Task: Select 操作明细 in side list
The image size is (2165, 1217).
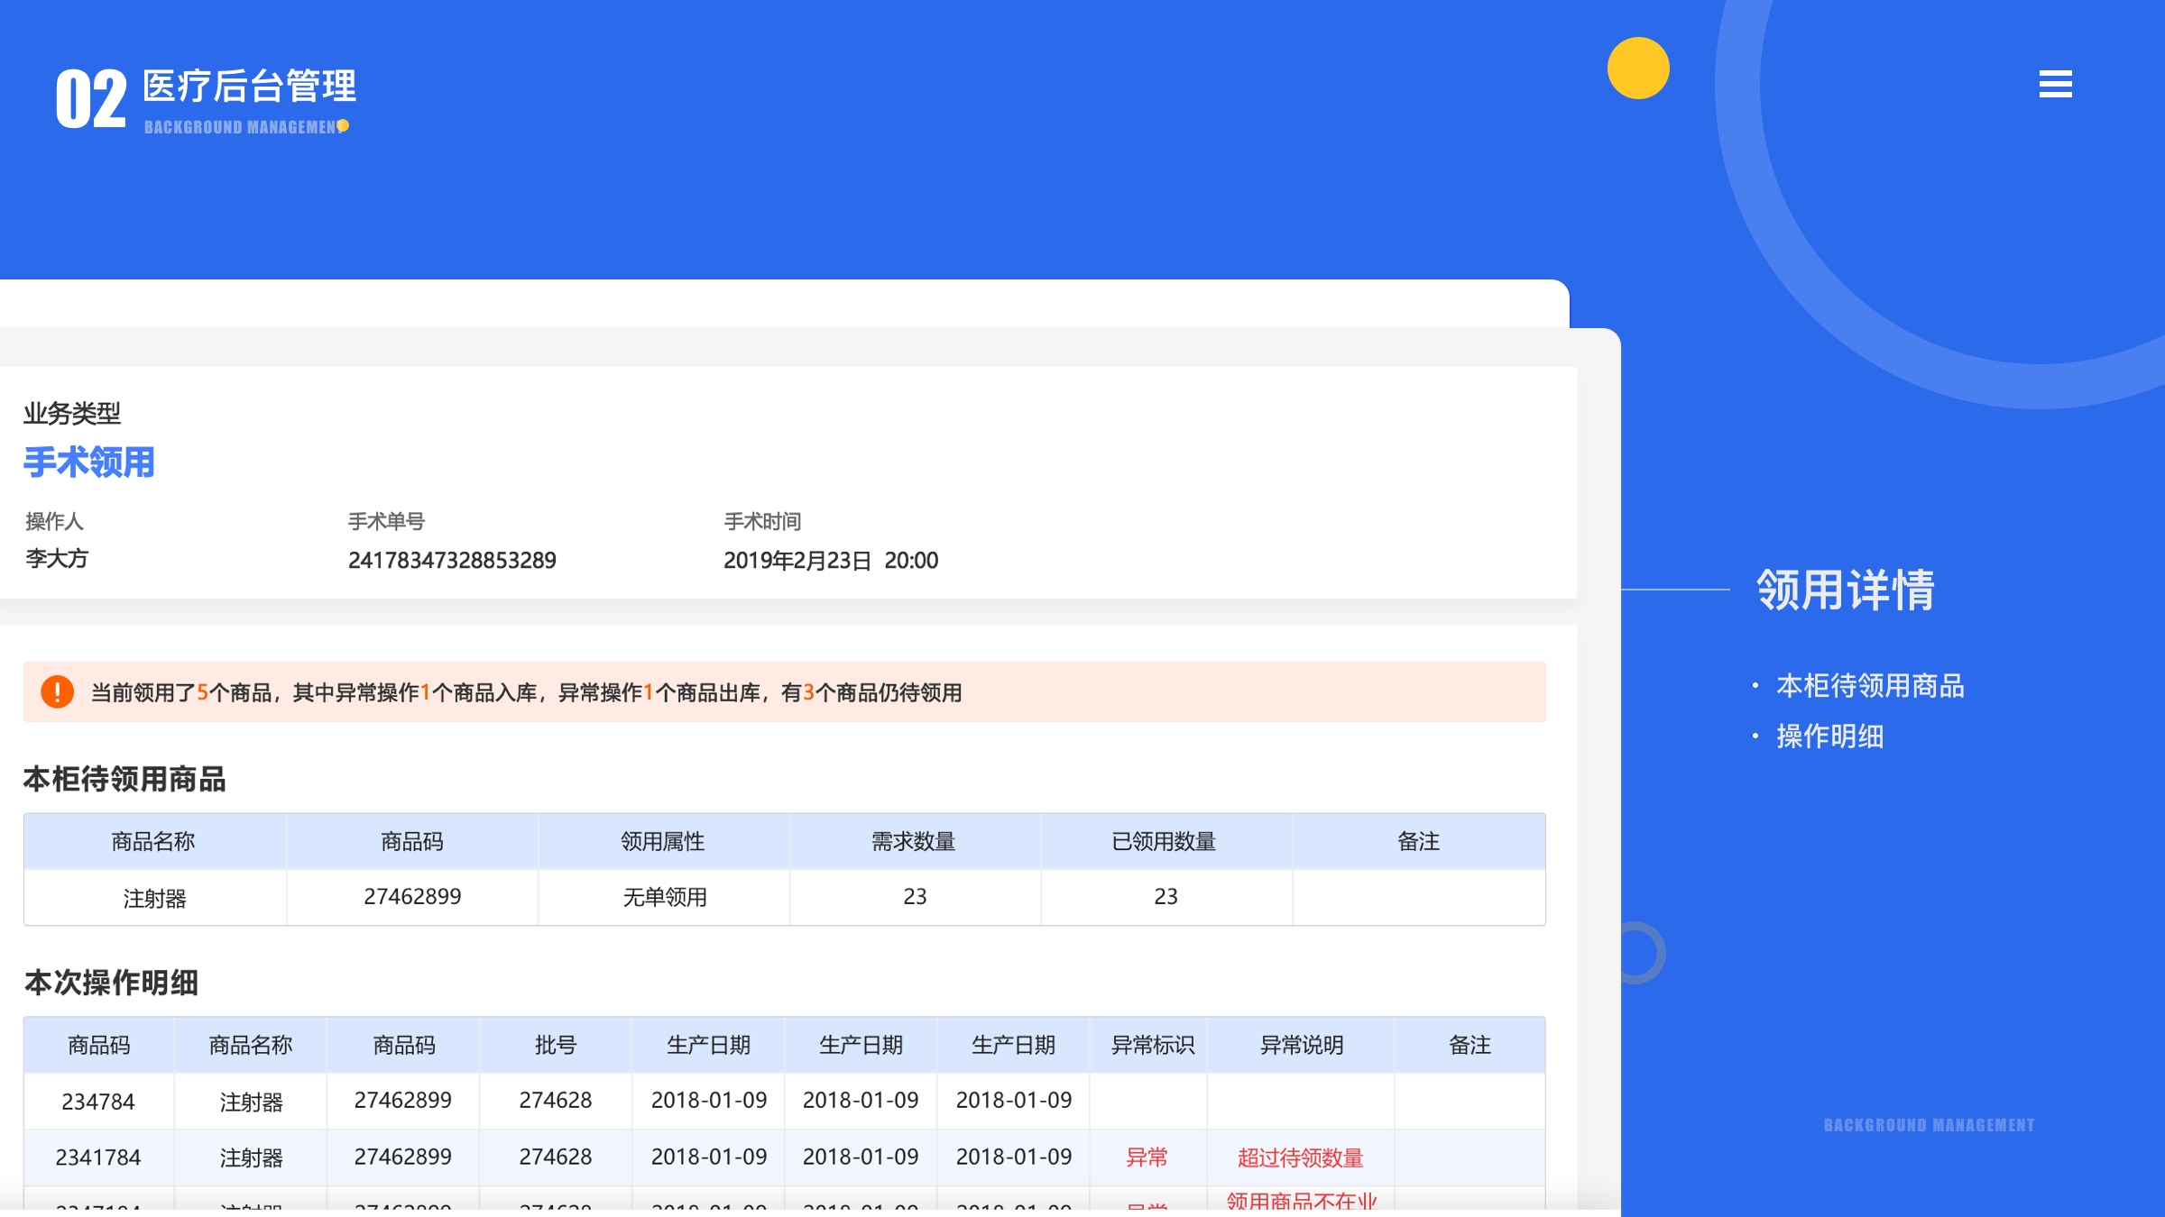Action: point(1829,737)
